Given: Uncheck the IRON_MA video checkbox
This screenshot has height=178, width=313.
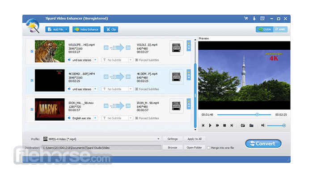Looking at the screenshot, I should [x=32, y=109].
